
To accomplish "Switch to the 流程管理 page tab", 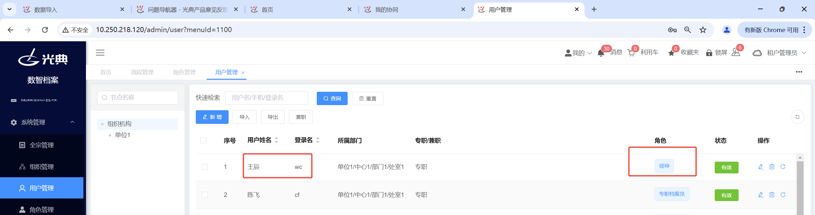I will 142,72.
